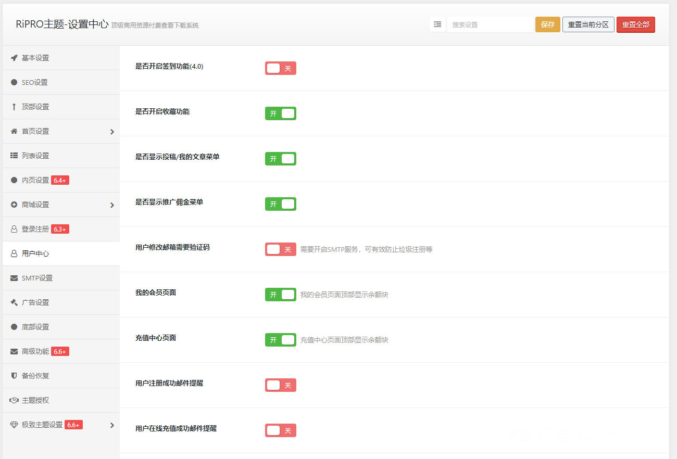
Task: Click the circle icon beside SEO设置
Action: click(14, 82)
